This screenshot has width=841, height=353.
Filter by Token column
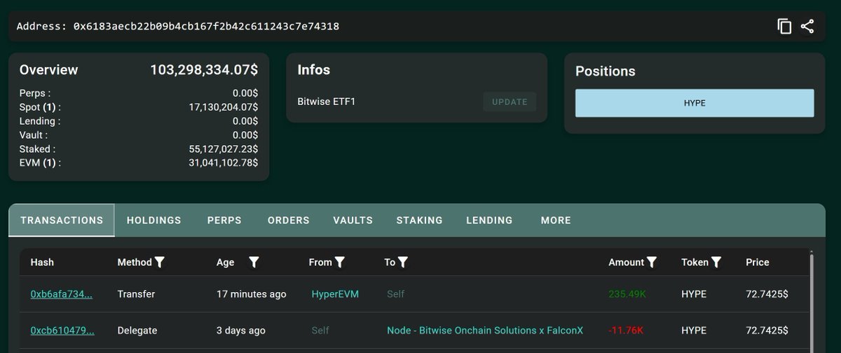[716, 262]
